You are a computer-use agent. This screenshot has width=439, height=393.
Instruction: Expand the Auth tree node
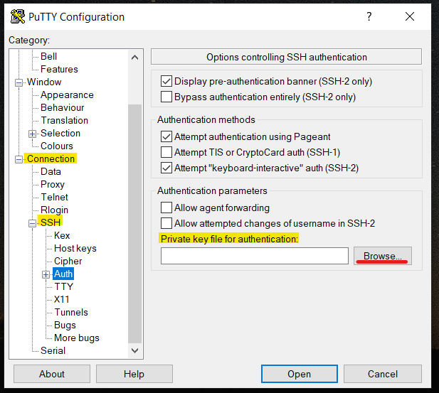(x=46, y=274)
